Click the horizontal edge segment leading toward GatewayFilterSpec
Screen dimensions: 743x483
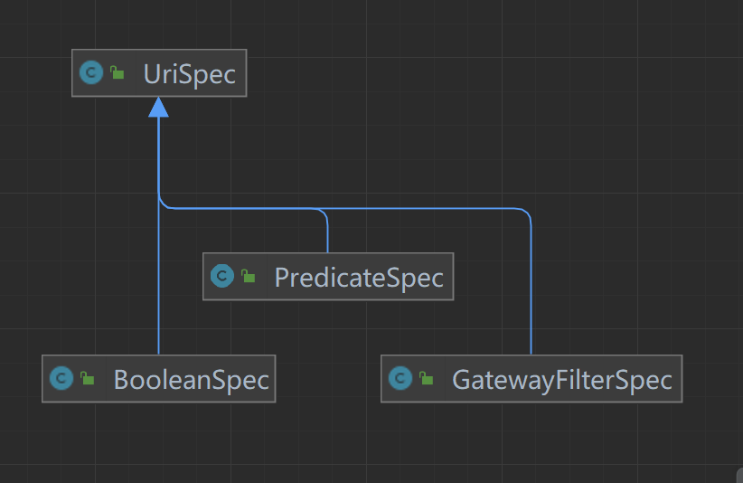pyautogui.click(x=422, y=208)
